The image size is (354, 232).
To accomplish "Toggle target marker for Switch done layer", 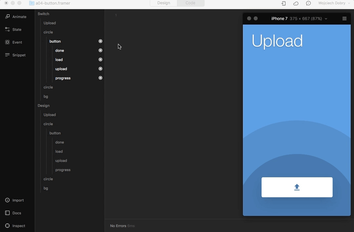I will 101,50.
